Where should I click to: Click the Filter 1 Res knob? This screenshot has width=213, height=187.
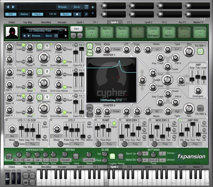189,51
